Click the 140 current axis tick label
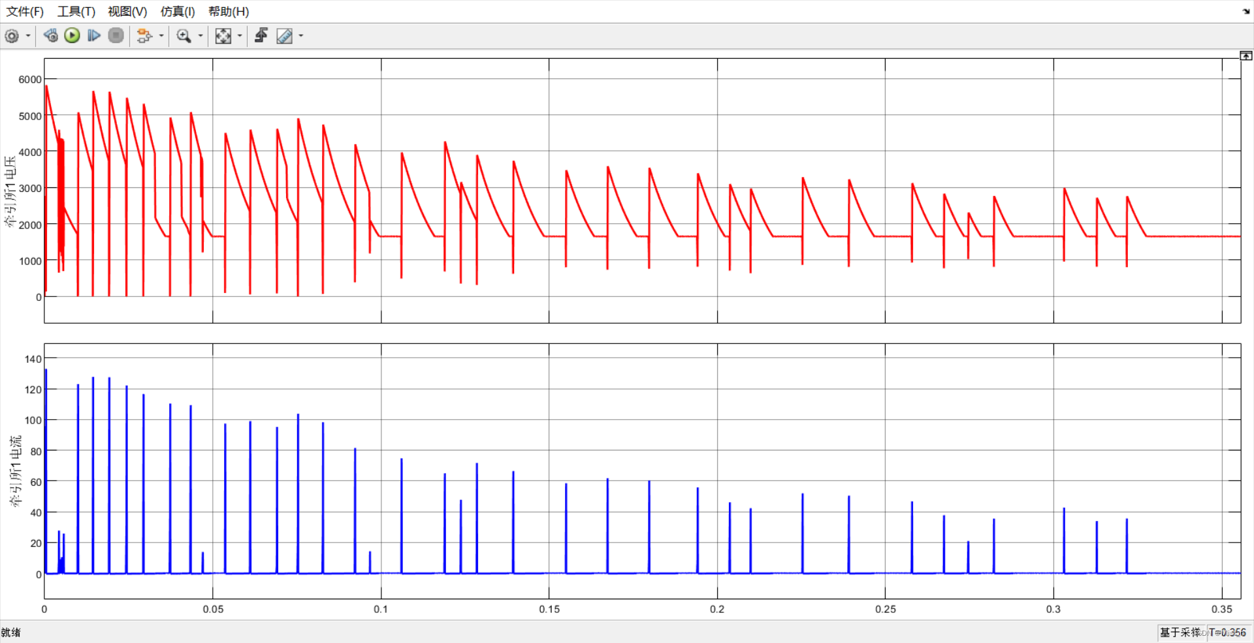Image resolution: width=1254 pixels, height=643 pixels. 33,359
